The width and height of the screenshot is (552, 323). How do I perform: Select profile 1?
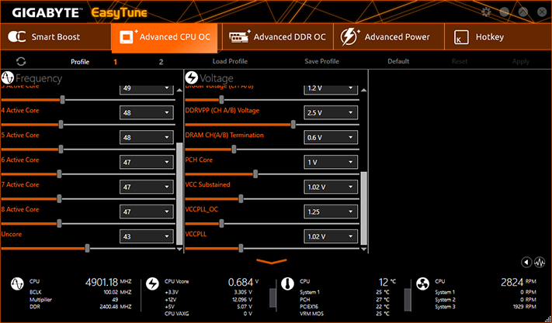(x=115, y=62)
